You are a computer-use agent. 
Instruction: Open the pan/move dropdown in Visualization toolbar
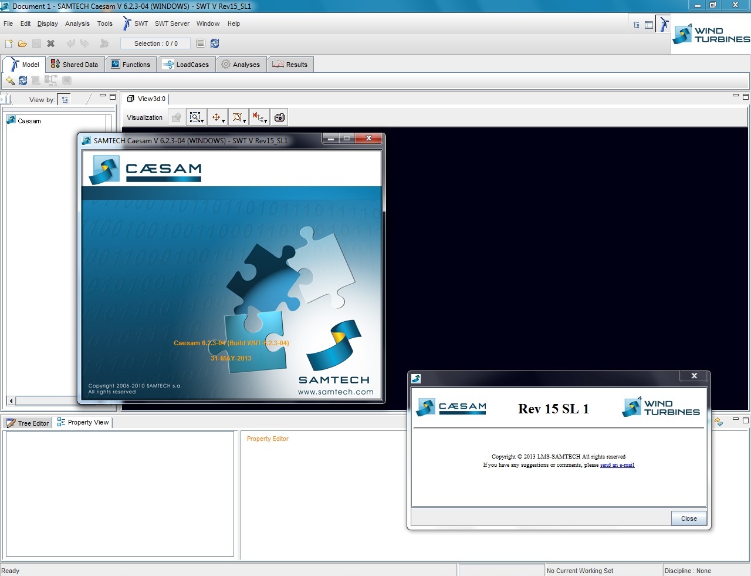coord(218,117)
